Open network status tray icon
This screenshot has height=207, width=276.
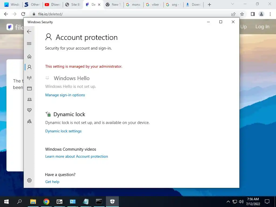coord(235,202)
